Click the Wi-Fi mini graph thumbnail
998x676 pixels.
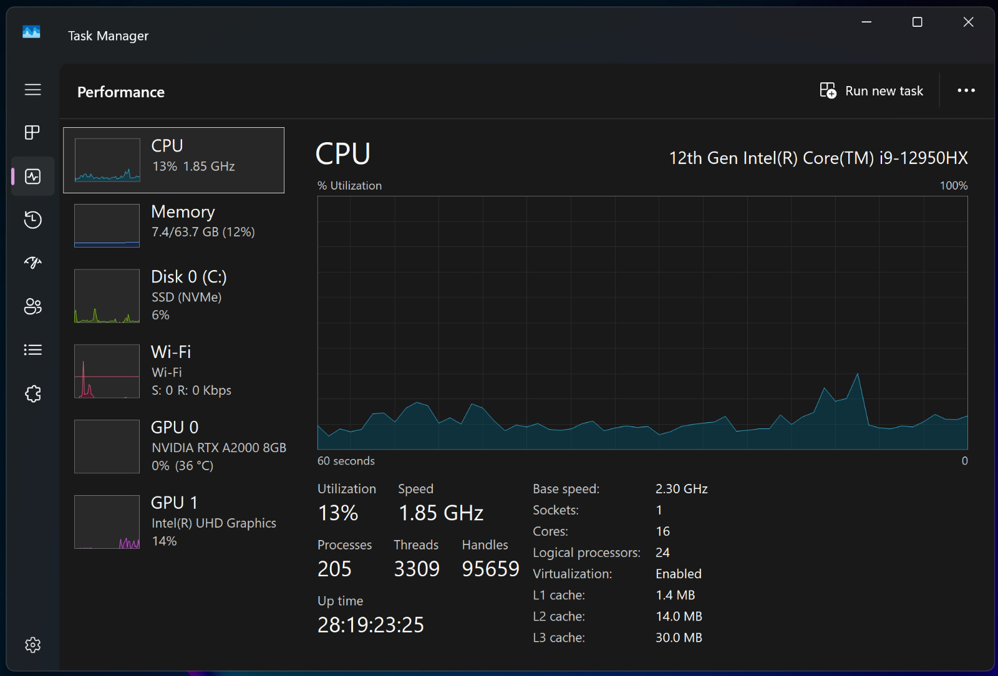107,371
